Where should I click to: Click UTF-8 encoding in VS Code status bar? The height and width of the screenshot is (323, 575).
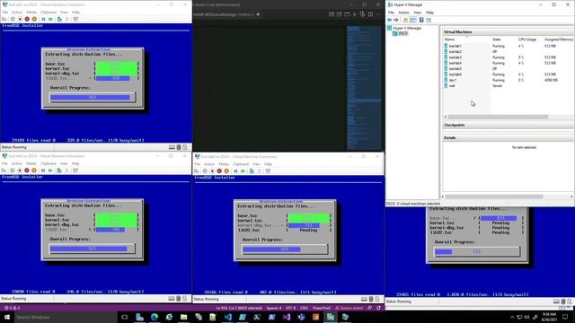[290, 308]
